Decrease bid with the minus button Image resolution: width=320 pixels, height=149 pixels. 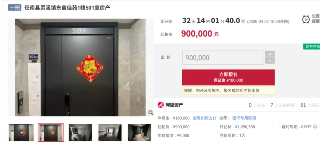[x=270, y=61]
